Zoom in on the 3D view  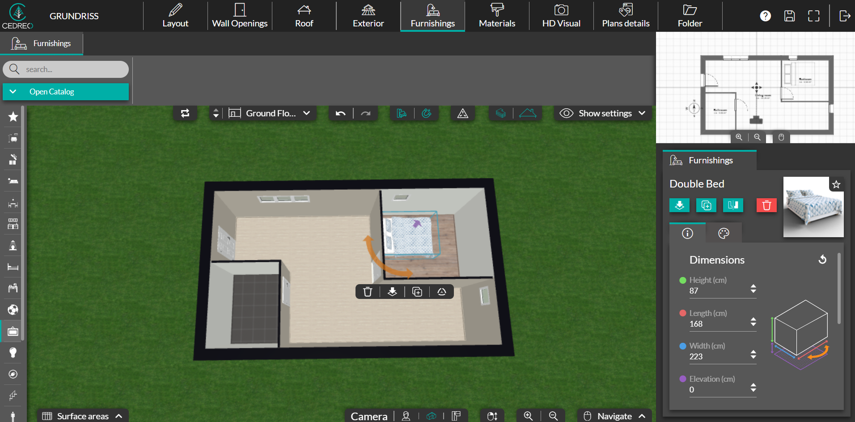[x=528, y=416]
